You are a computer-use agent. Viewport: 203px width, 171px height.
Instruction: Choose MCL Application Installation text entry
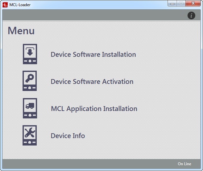(x=94, y=109)
